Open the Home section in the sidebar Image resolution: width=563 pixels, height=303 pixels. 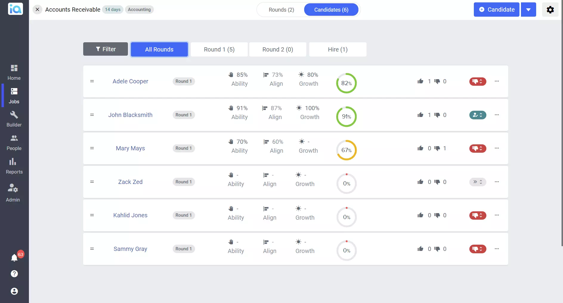[x=14, y=72]
